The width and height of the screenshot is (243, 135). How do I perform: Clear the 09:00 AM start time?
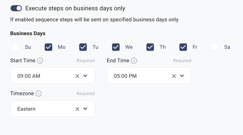[x=77, y=76]
